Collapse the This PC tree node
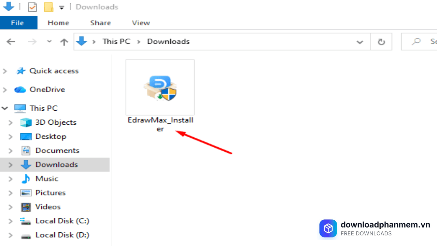This screenshot has height=246, width=437. tap(5, 108)
